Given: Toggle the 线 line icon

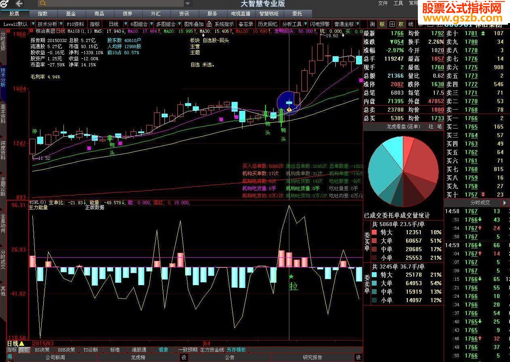Looking at the screenshot, I should pos(411,24).
